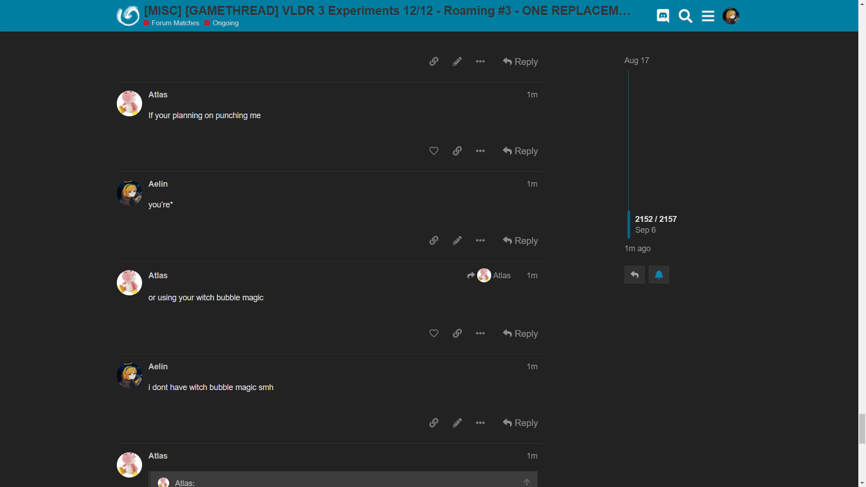
Task: Edit Aelin's 'you're*' post with pencil
Action: [457, 240]
